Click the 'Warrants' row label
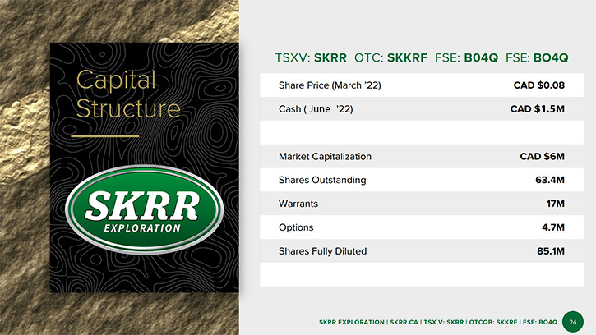Image resolution: width=596 pixels, height=335 pixels. click(x=298, y=204)
